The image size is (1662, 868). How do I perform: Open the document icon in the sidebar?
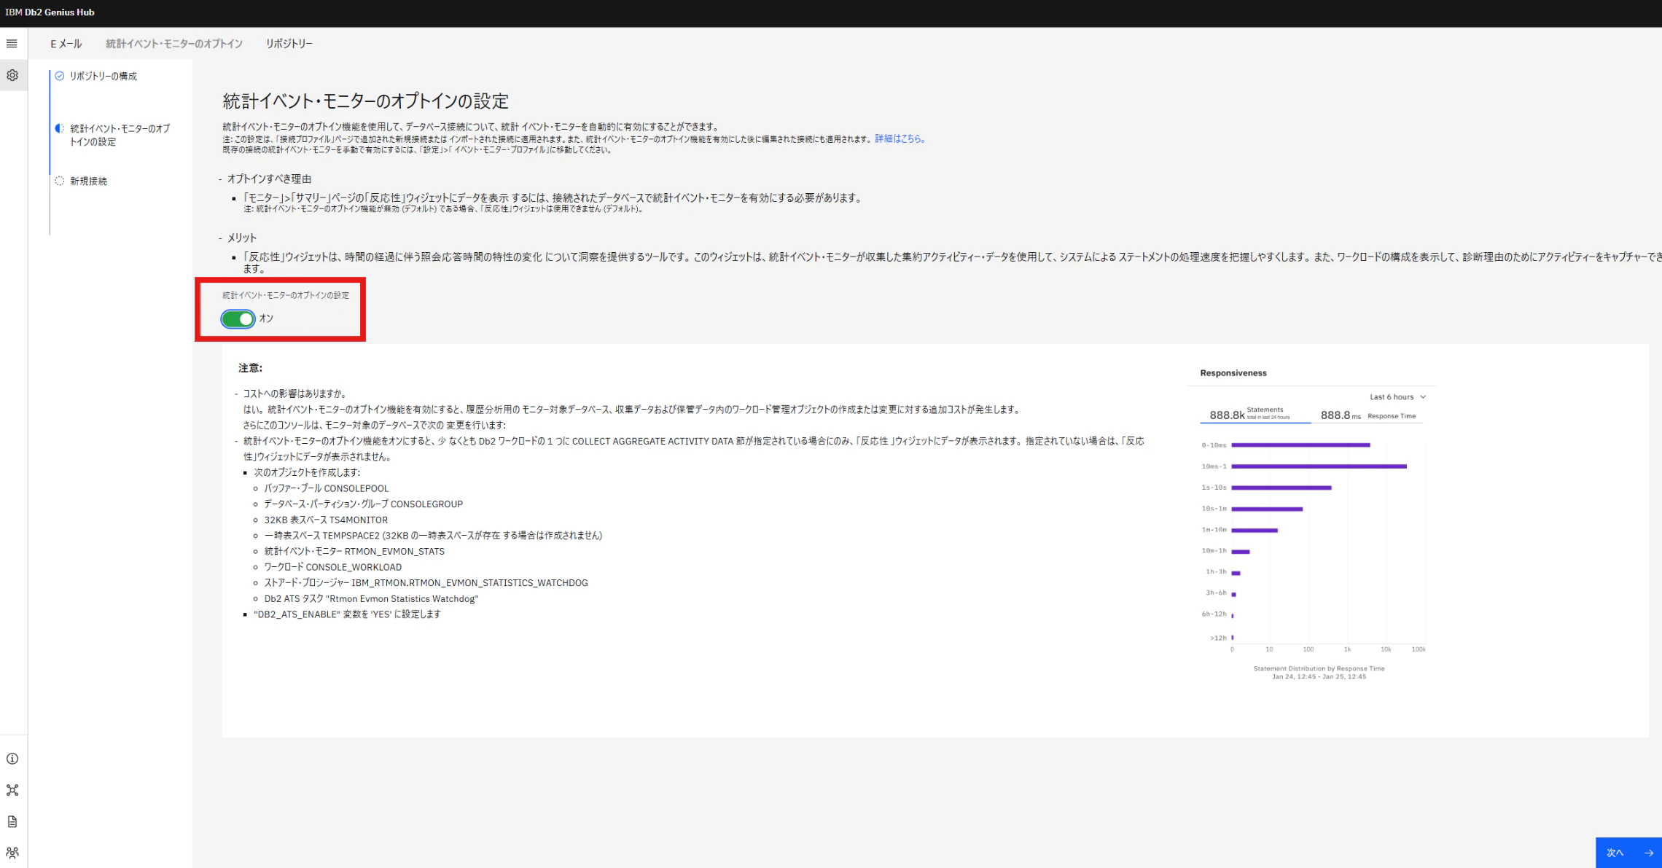pyautogui.click(x=12, y=821)
